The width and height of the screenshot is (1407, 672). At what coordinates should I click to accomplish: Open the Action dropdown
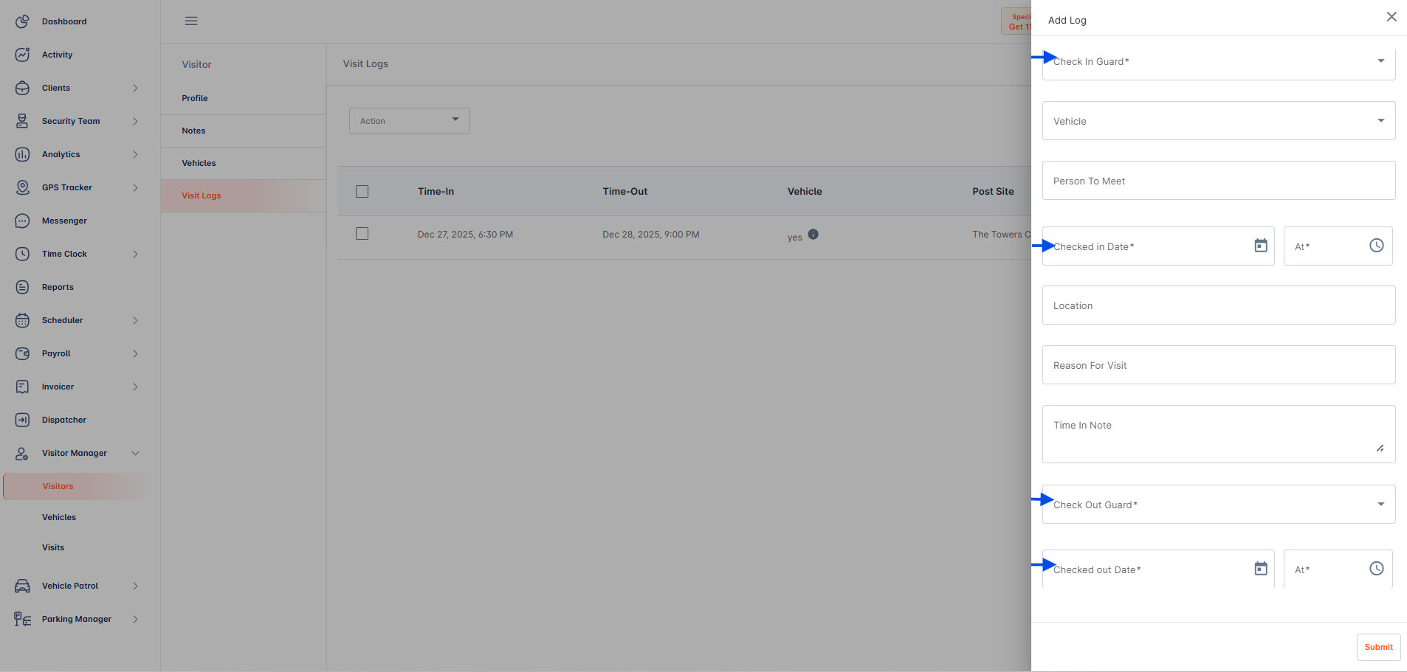tap(410, 121)
